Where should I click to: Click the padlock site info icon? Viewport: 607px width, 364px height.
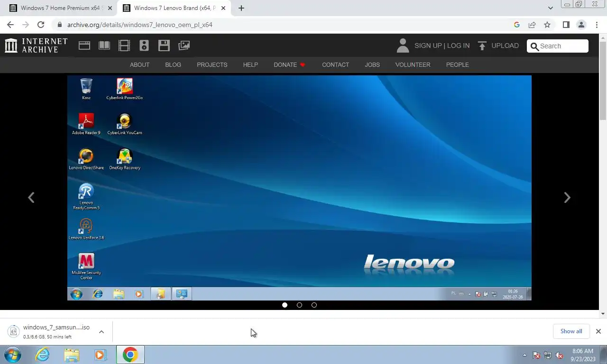[x=60, y=25]
